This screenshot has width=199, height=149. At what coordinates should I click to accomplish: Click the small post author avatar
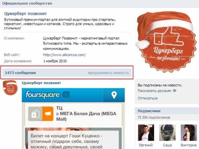point(10,88)
